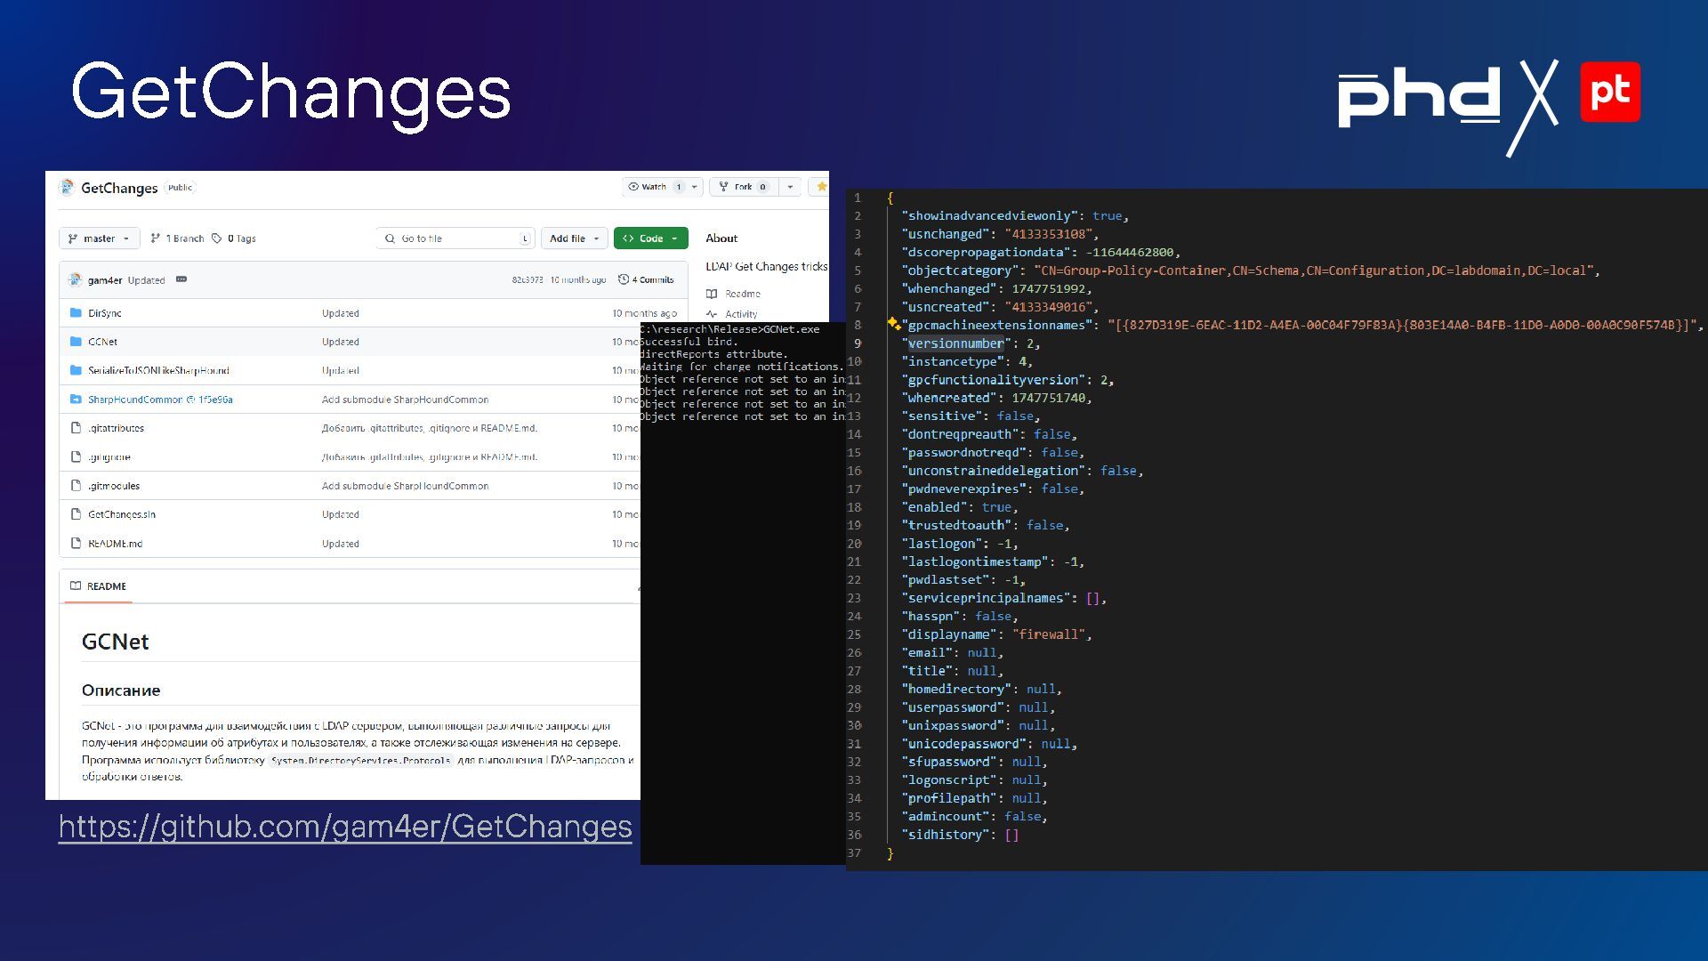Click the Fork icon button
This screenshot has width=1708, height=961.
tap(724, 187)
